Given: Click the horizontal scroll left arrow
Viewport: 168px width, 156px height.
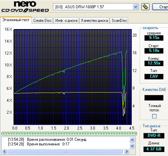Looking at the screenshot, I should 5,151.
